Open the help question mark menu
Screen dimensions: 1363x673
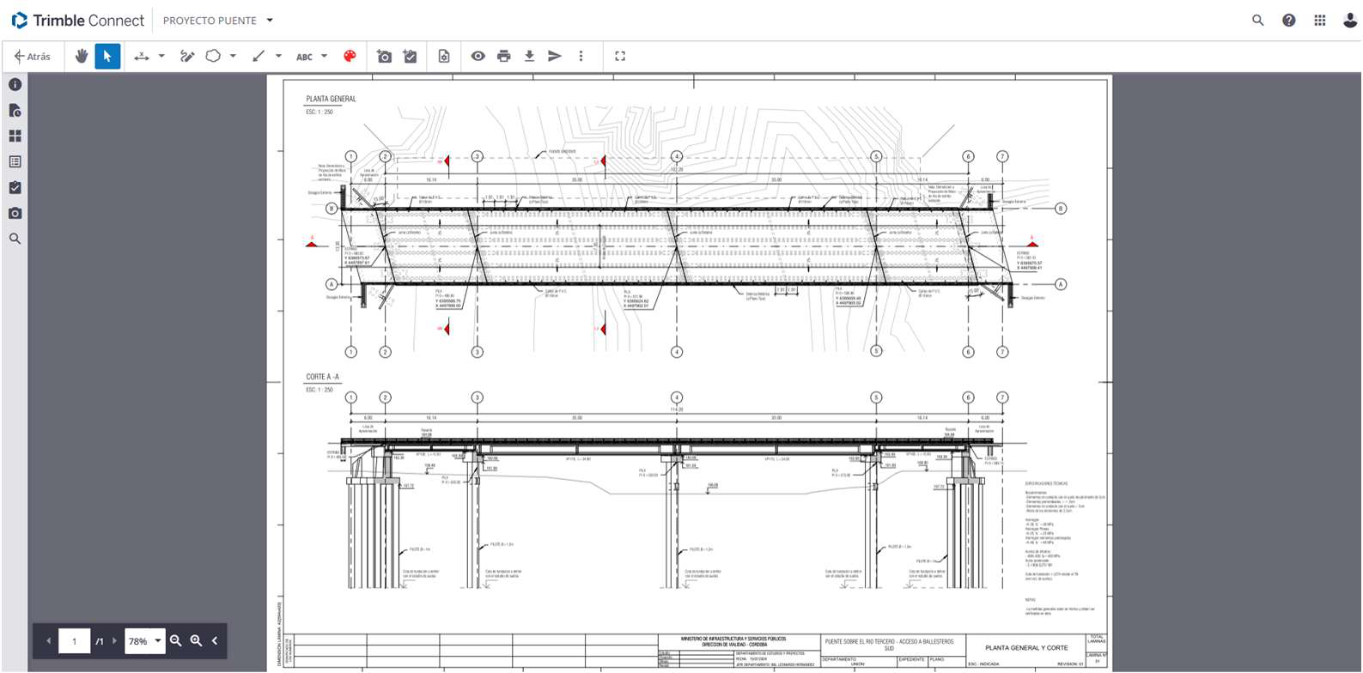1288,21
